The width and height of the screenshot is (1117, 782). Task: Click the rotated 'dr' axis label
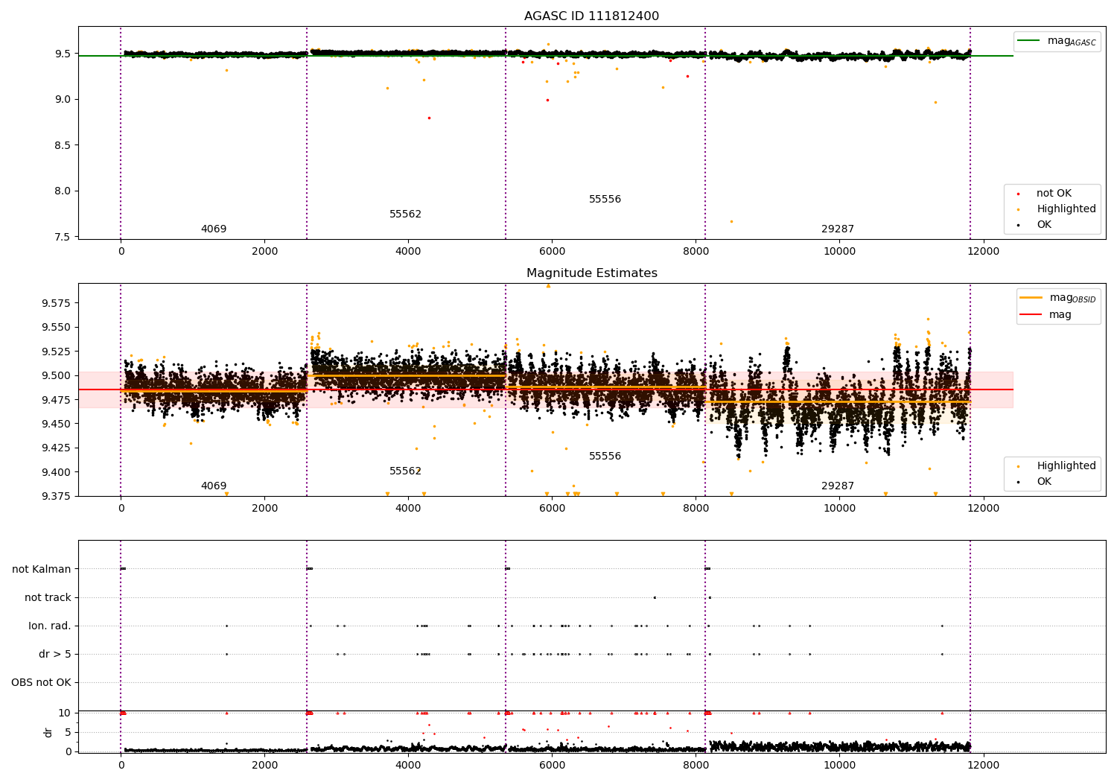pyautogui.click(x=48, y=732)
